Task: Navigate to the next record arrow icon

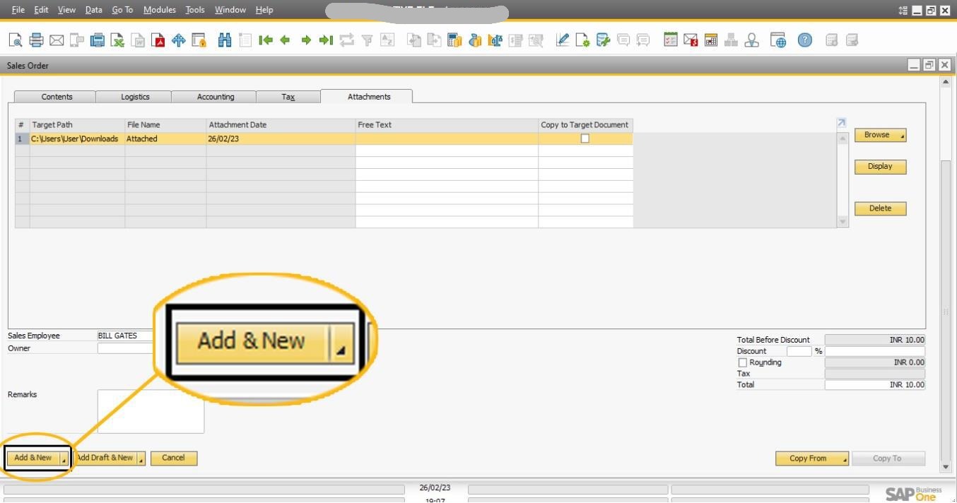Action: (306, 40)
